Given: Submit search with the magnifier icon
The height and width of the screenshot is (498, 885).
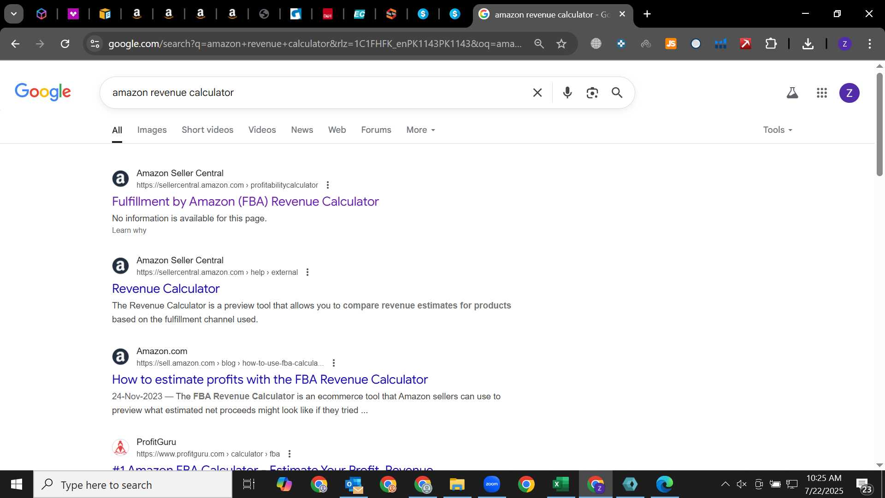Looking at the screenshot, I should pos(617,93).
